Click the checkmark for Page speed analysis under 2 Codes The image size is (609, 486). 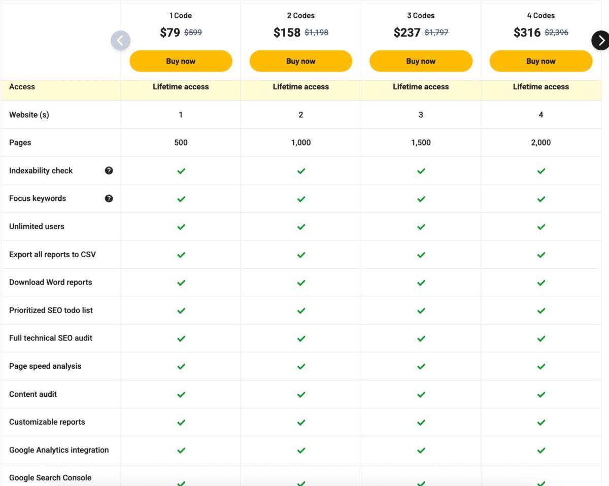click(300, 366)
